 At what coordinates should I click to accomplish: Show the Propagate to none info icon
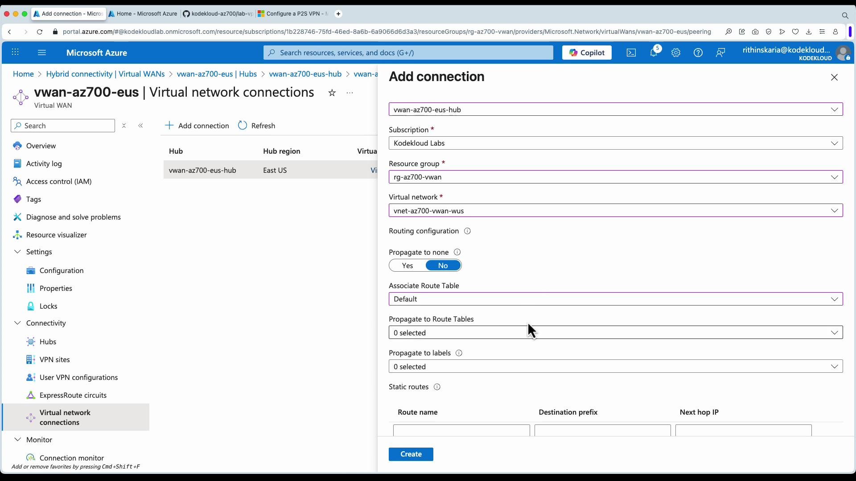pyautogui.click(x=457, y=252)
